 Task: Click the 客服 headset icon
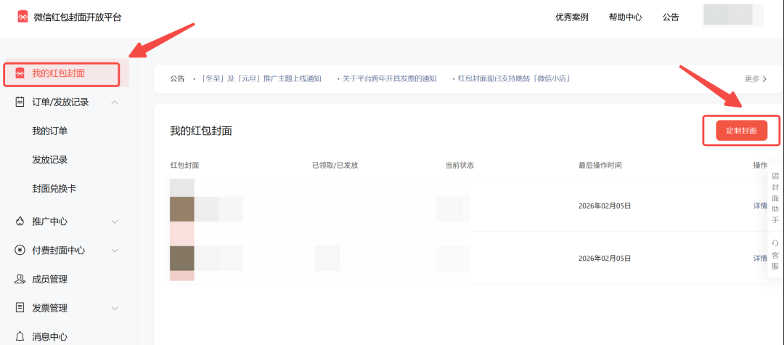[x=775, y=243]
